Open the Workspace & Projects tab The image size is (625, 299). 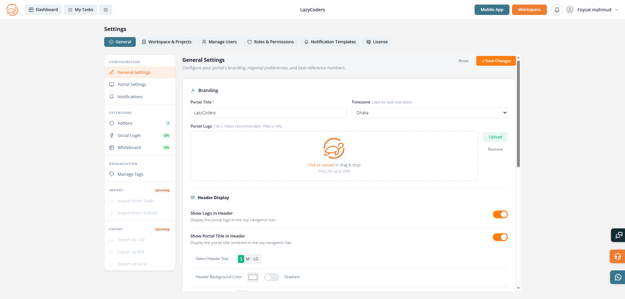pyautogui.click(x=167, y=42)
